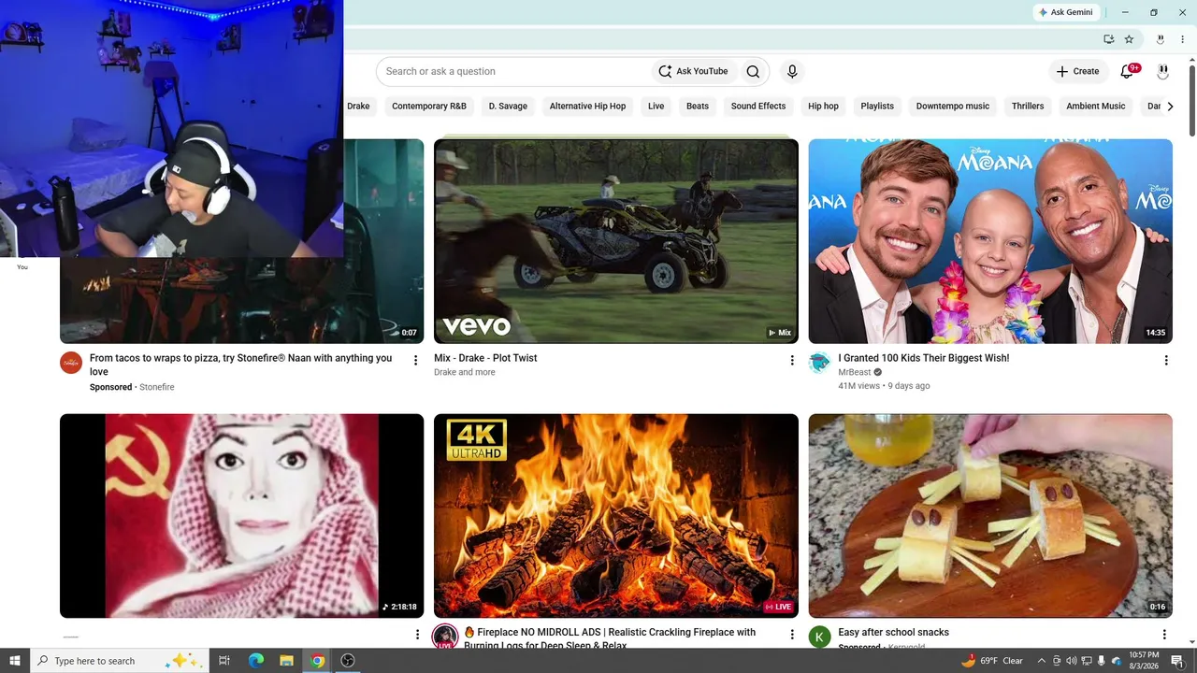Image resolution: width=1197 pixels, height=673 pixels.
Task: Select the Ambient Music chip
Action: tap(1096, 107)
